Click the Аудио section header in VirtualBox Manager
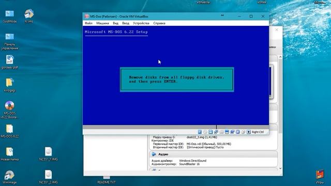331x186 pixels. (x=214, y=154)
